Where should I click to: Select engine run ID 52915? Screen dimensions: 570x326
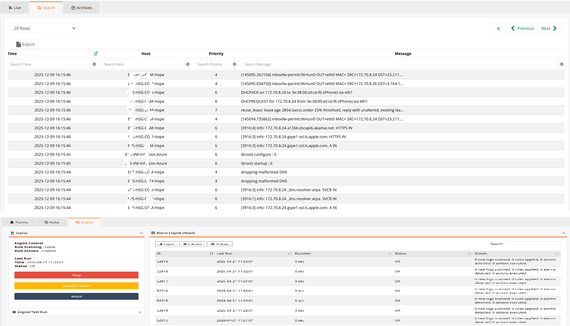[162, 301]
